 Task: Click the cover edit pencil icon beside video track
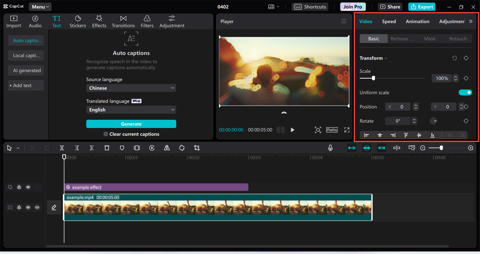pyautogui.click(x=54, y=207)
